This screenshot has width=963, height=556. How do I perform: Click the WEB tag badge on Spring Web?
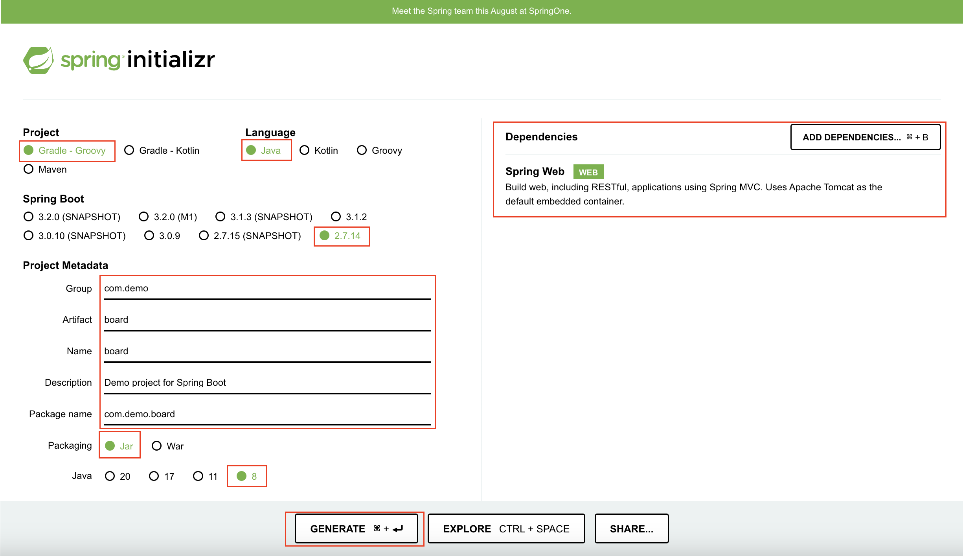[x=588, y=172]
